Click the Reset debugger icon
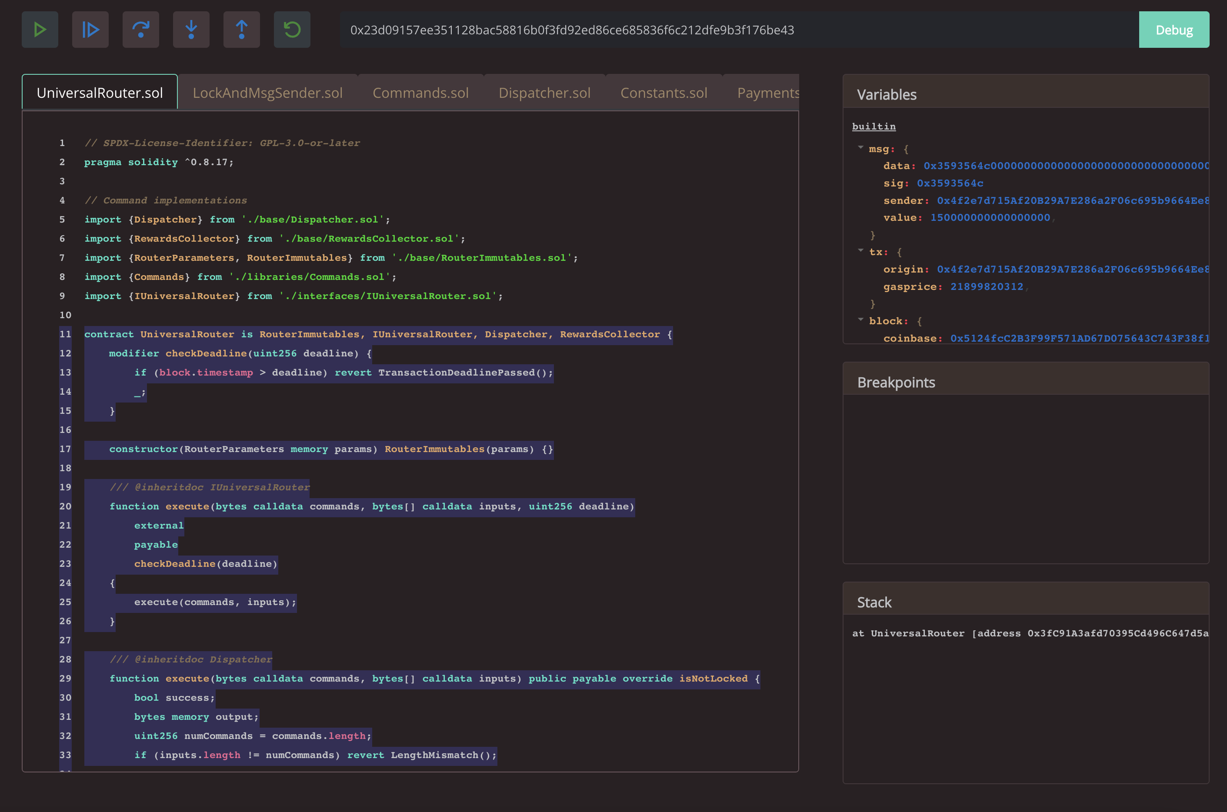This screenshot has width=1227, height=812. click(292, 30)
